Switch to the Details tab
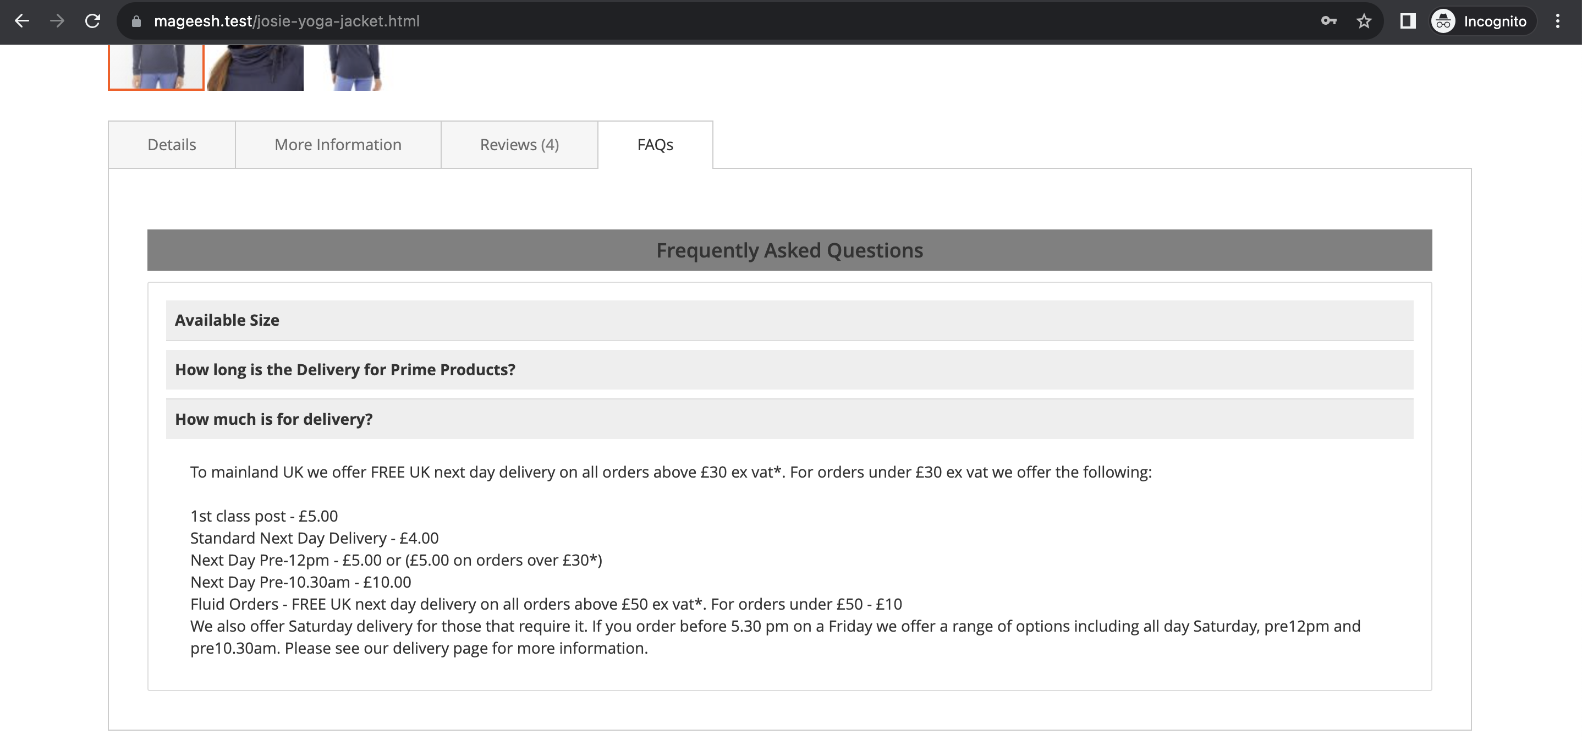This screenshot has height=745, width=1582. coord(171,145)
